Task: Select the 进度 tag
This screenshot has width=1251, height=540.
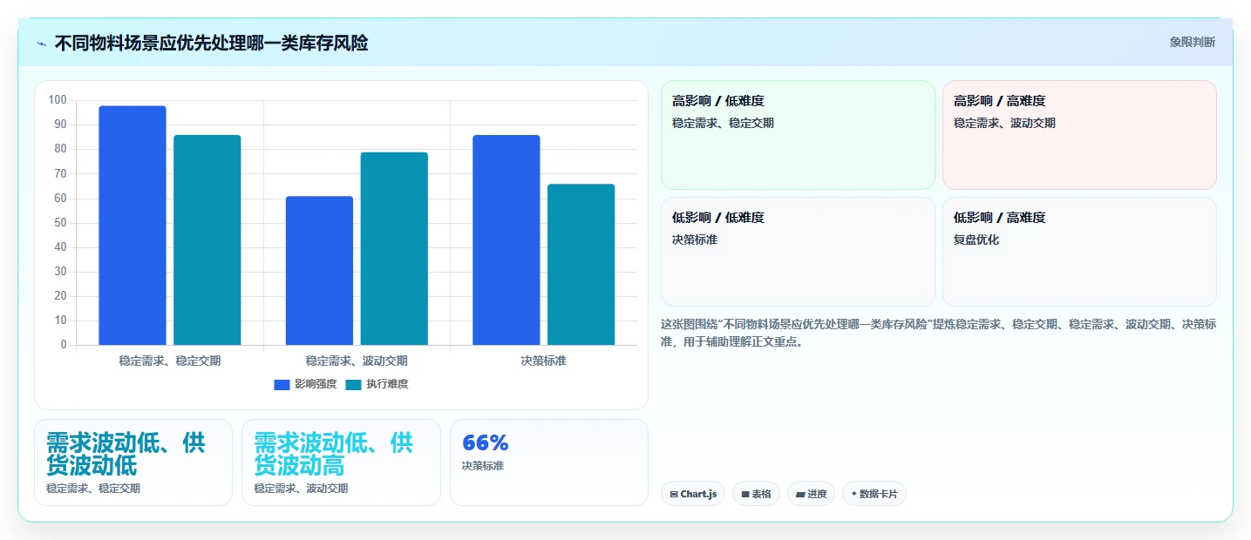Action: tap(811, 494)
